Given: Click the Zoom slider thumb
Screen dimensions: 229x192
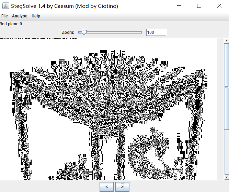Looking at the screenshot, I should tap(83, 32).
